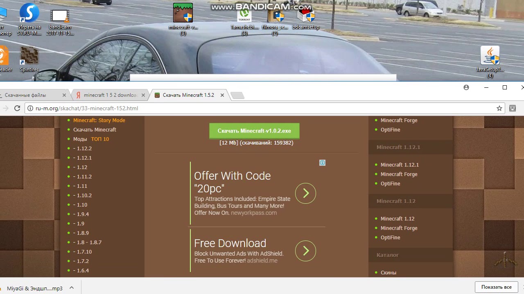Click the Скачать Minecraft-v1.0.2.exe download button
Viewport: 524px width, 294px height.
254,131
